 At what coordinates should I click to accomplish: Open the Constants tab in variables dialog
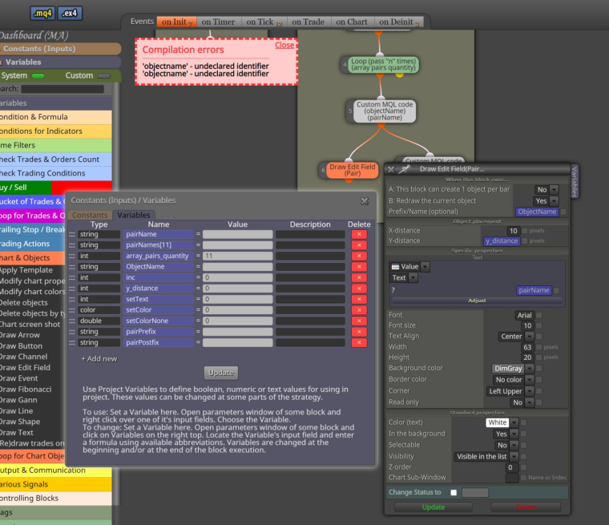click(x=90, y=216)
